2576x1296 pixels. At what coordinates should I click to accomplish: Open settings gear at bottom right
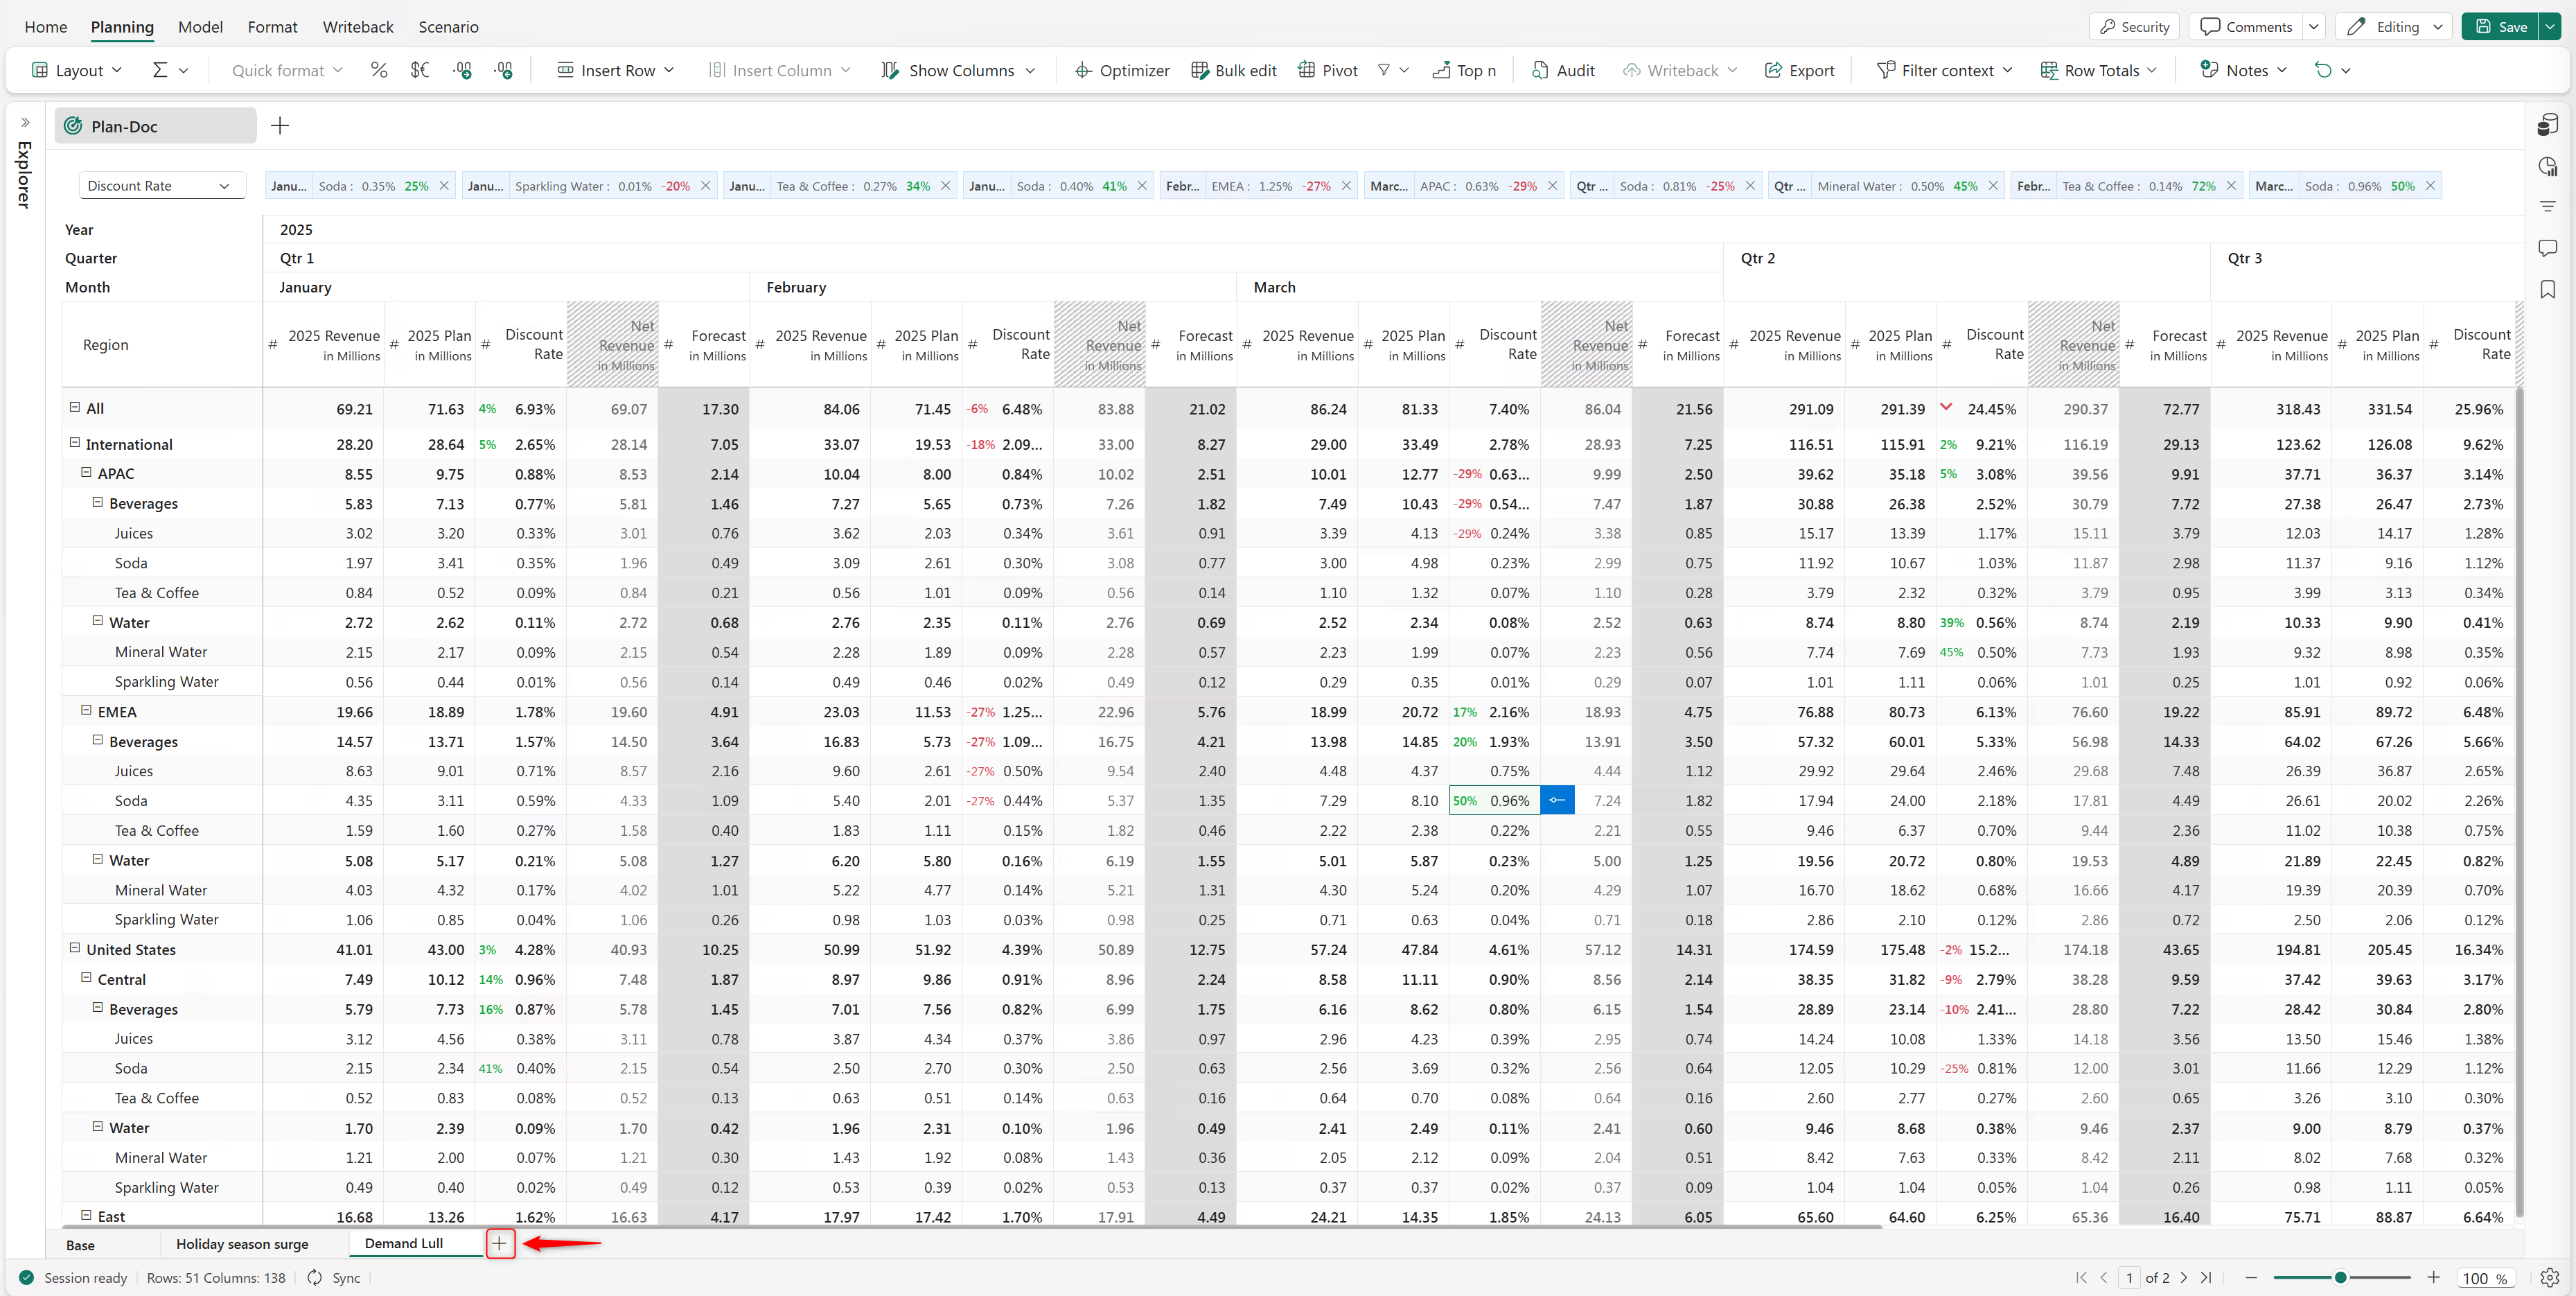[2549, 1278]
